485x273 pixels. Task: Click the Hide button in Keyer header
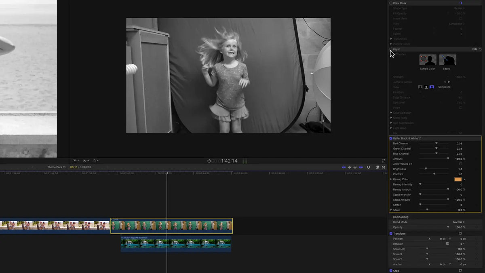(475, 49)
